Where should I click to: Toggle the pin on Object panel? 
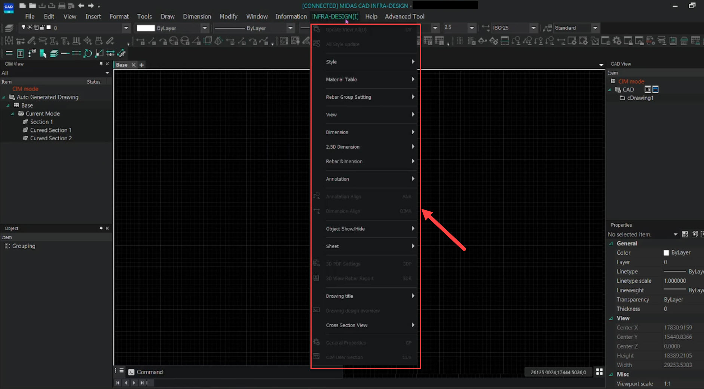click(101, 228)
